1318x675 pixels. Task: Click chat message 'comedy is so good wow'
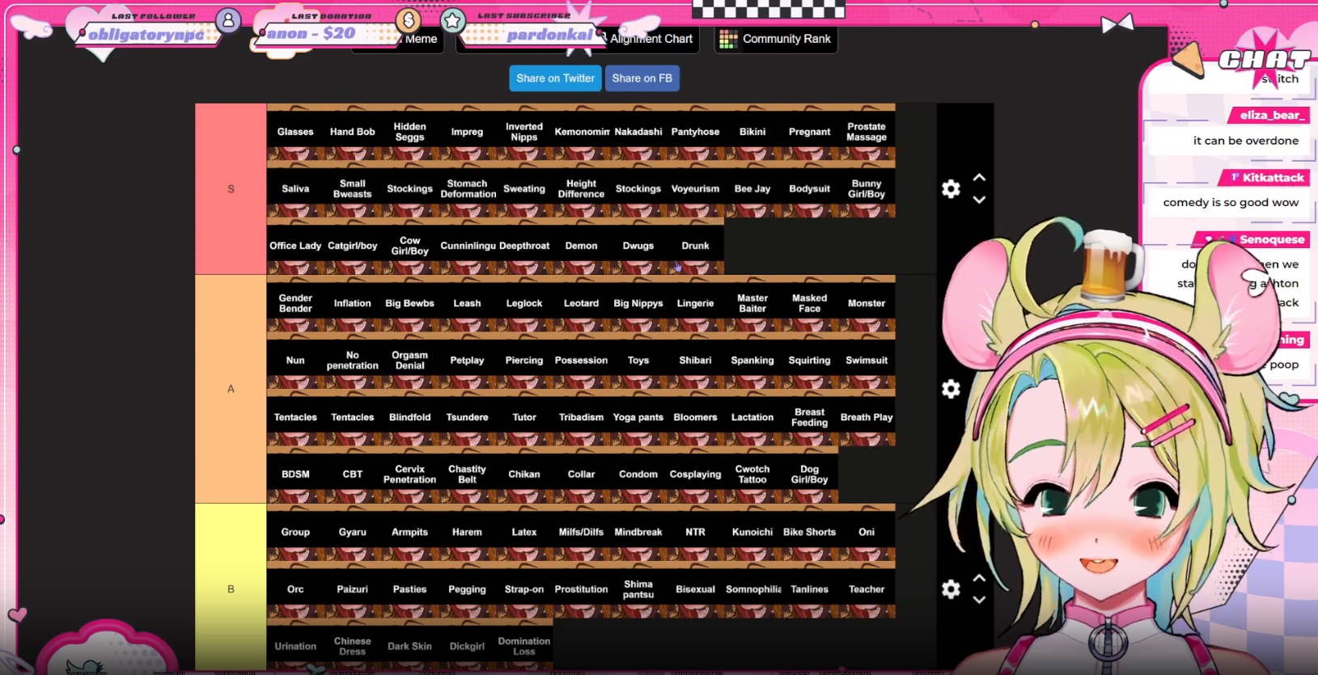coord(1231,203)
